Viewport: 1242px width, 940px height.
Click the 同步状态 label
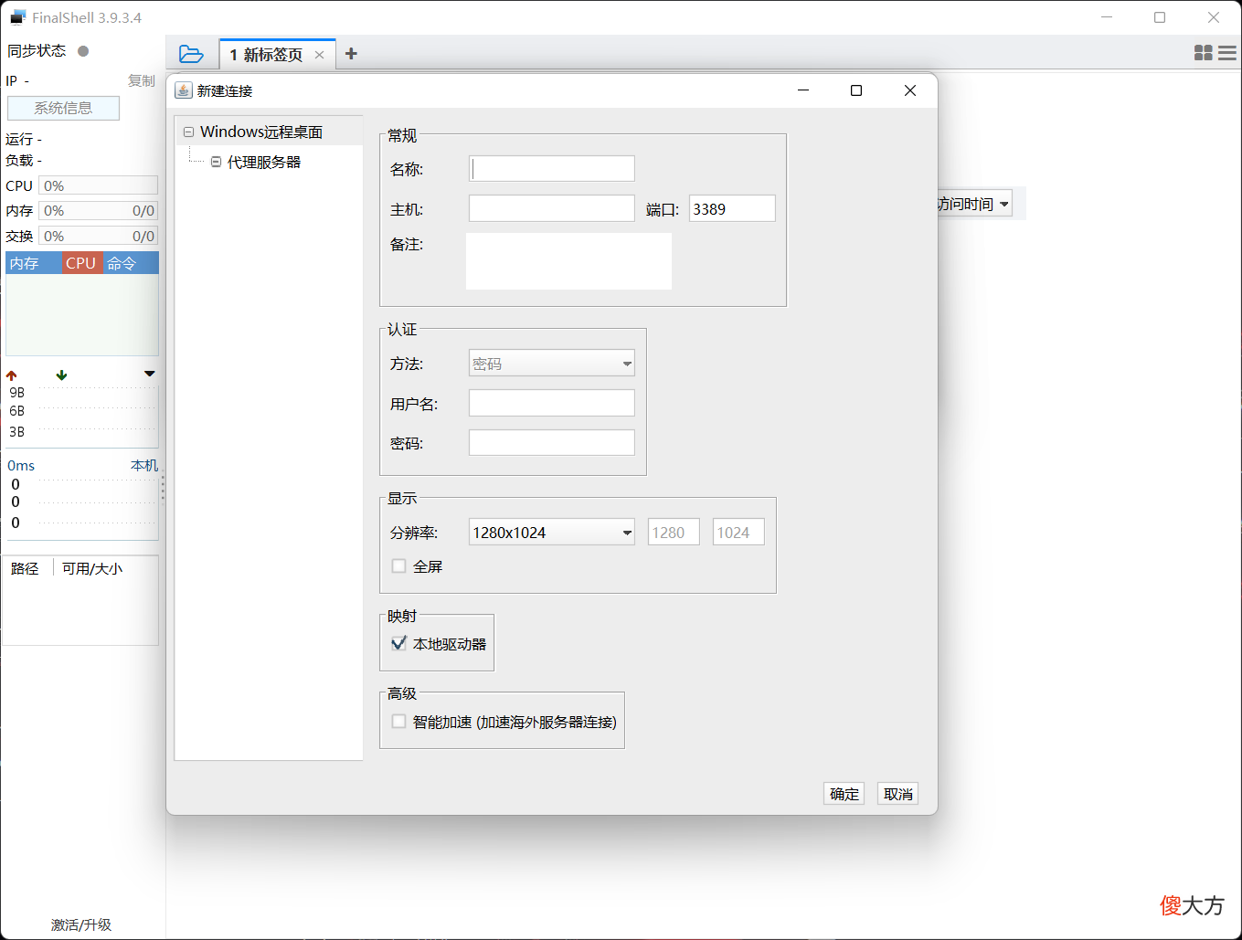[37, 51]
